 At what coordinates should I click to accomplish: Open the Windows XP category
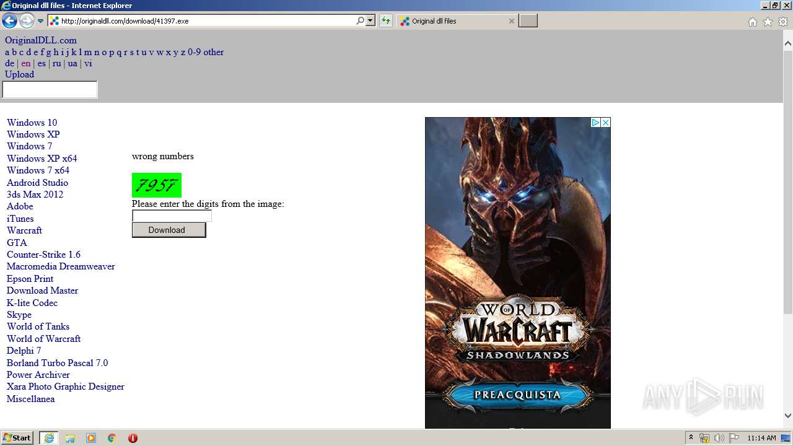tap(33, 134)
